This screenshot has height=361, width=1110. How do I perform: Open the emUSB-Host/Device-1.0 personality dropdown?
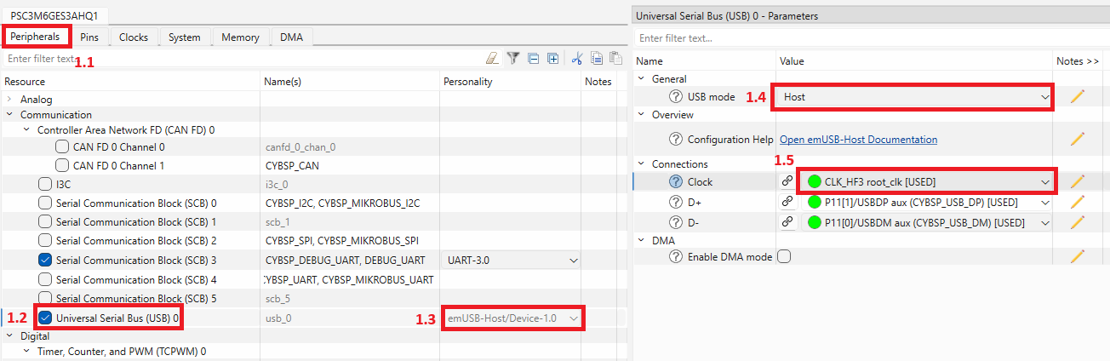click(512, 318)
